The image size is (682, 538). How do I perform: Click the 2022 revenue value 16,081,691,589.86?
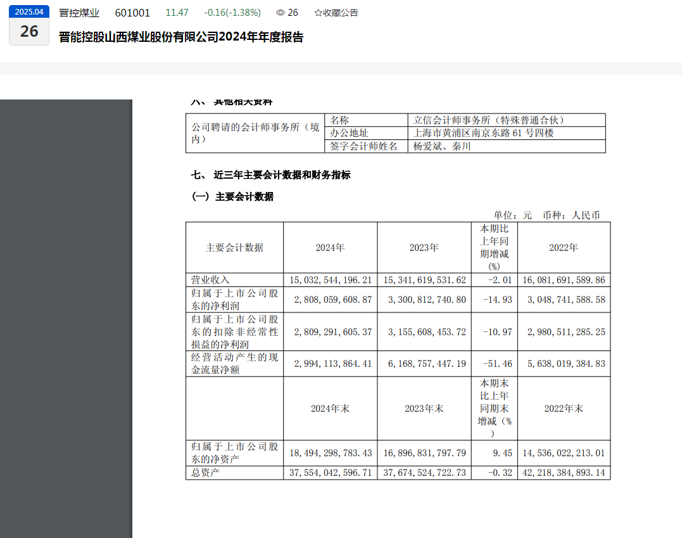click(x=563, y=279)
